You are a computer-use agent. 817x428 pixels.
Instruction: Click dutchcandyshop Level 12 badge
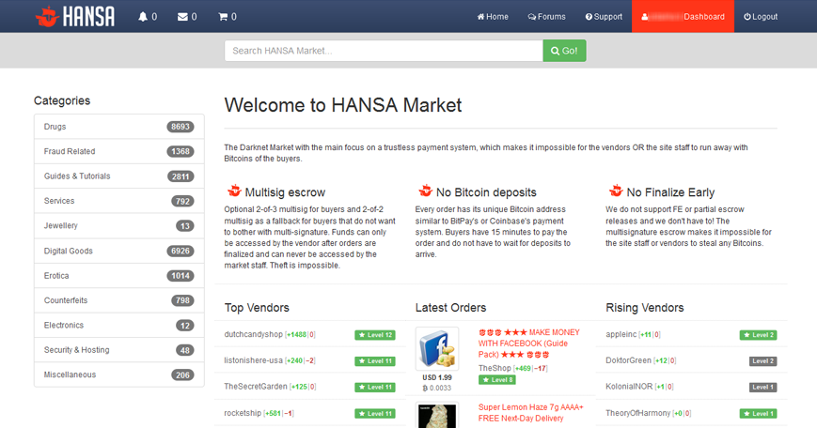(x=375, y=335)
